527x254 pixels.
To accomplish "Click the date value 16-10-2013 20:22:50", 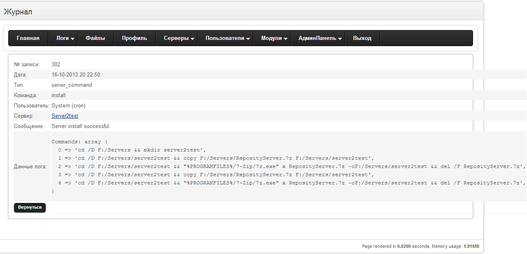I will tap(76, 75).
